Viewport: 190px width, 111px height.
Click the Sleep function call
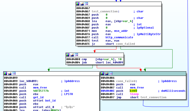tap(134, 94)
